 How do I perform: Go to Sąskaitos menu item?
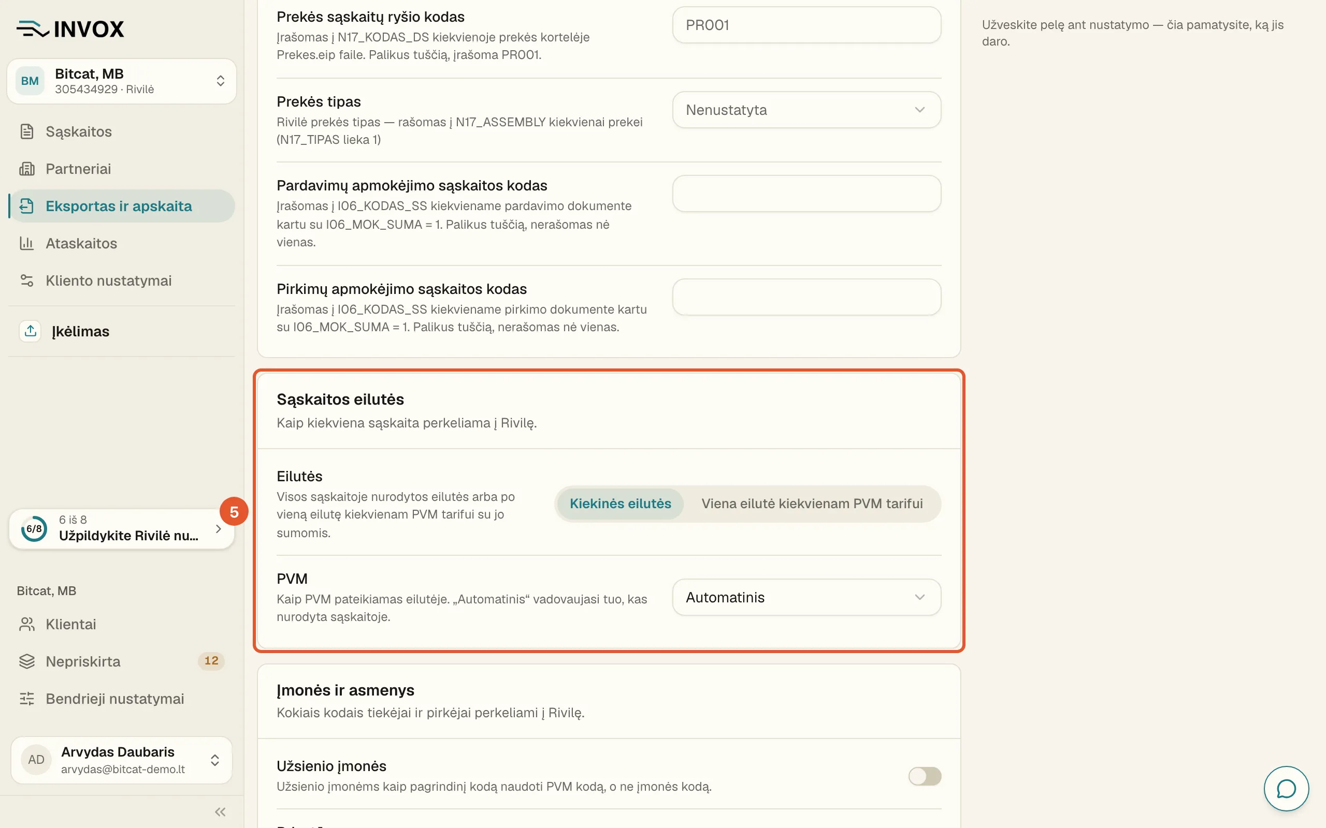pyautogui.click(x=122, y=131)
